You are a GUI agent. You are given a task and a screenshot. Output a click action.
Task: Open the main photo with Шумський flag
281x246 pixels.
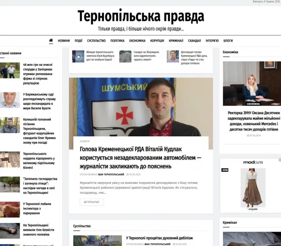pyautogui.click(x=141, y=107)
